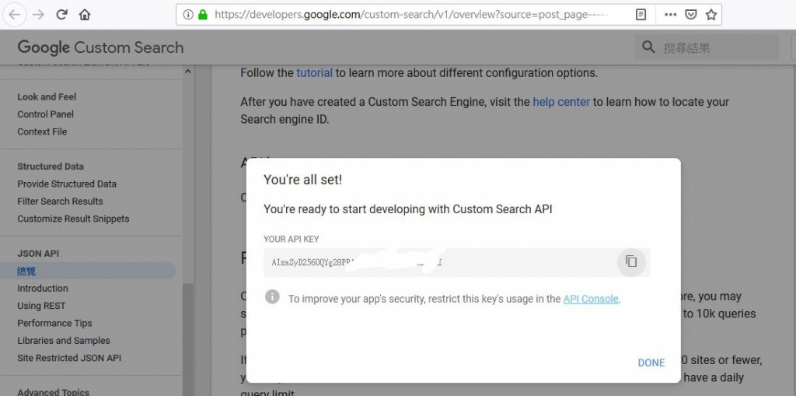The width and height of the screenshot is (796, 396).
Task: Select Control Panel in the sidebar
Action: pos(46,114)
